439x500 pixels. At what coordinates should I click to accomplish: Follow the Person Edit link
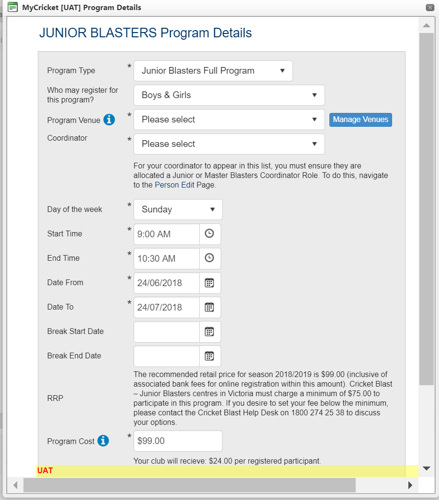[x=175, y=185]
